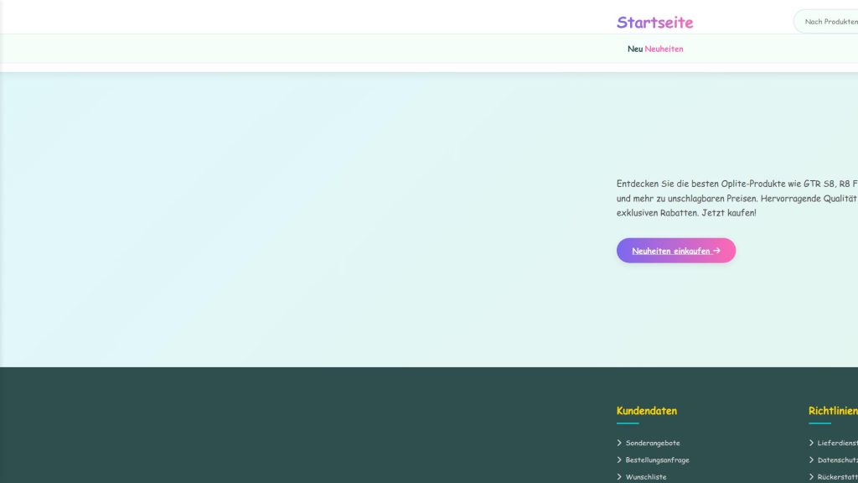Click the chevron icon beside Lieferdienst

click(811, 443)
